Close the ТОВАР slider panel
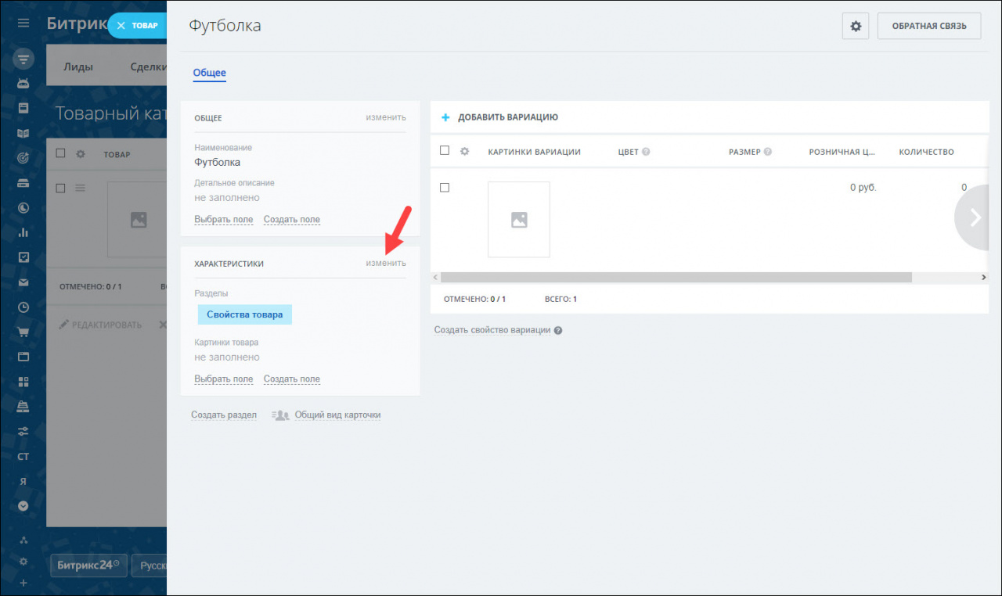 click(121, 26)
